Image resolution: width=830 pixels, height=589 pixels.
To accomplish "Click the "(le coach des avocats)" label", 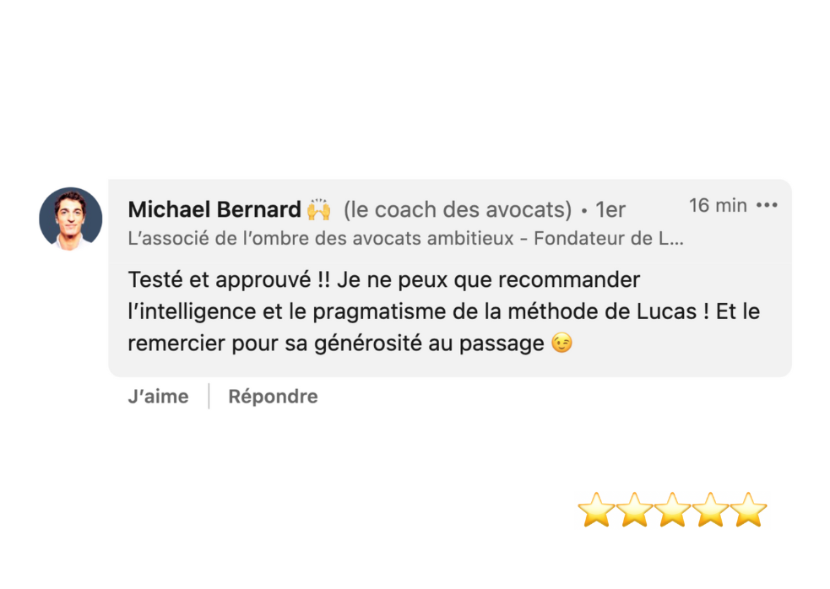I will (x=458, y=209).
